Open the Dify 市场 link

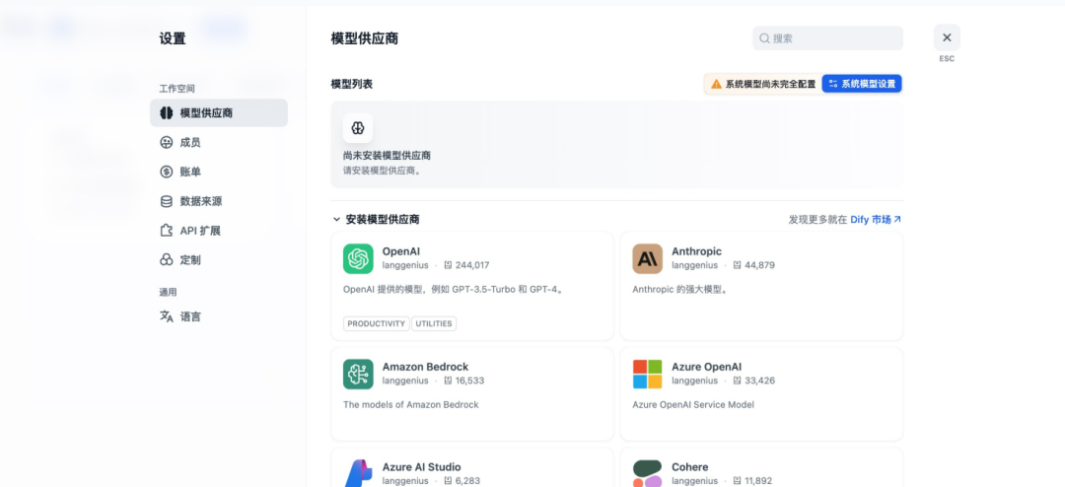[870, 220]
